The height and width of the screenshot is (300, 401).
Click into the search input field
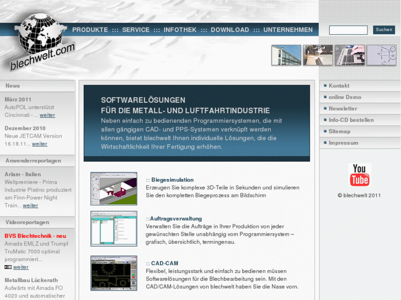tap(348, 30)
